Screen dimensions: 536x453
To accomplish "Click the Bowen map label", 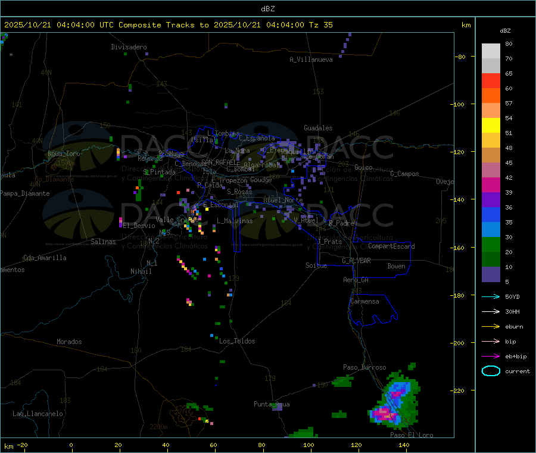I will coord(396,265).
